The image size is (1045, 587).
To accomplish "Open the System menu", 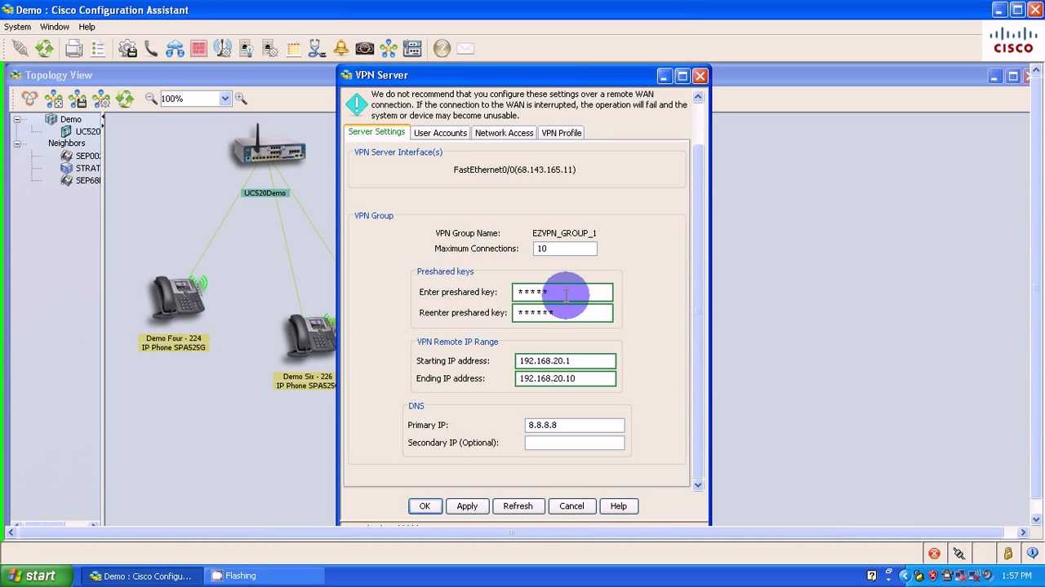I will pos(17,27).
